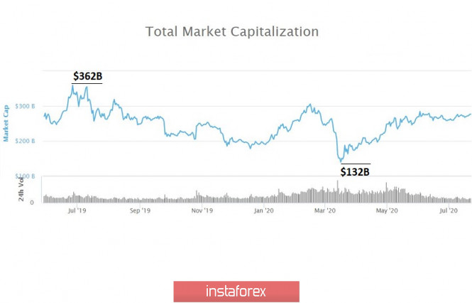Click the 0 volume axis label
Image resolution: width=472 pixels, height=303 pixels.
pos(32,203)
